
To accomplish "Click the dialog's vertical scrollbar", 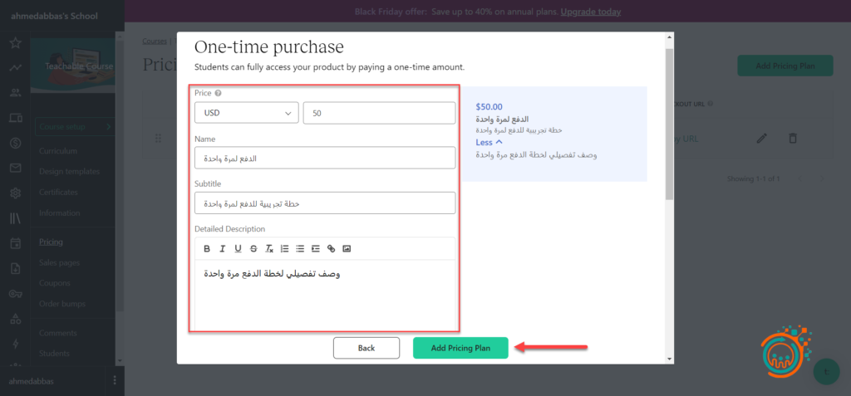I will click(669, 125).
